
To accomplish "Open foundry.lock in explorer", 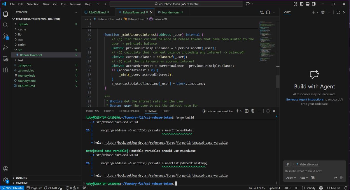I will coord(46,75).
